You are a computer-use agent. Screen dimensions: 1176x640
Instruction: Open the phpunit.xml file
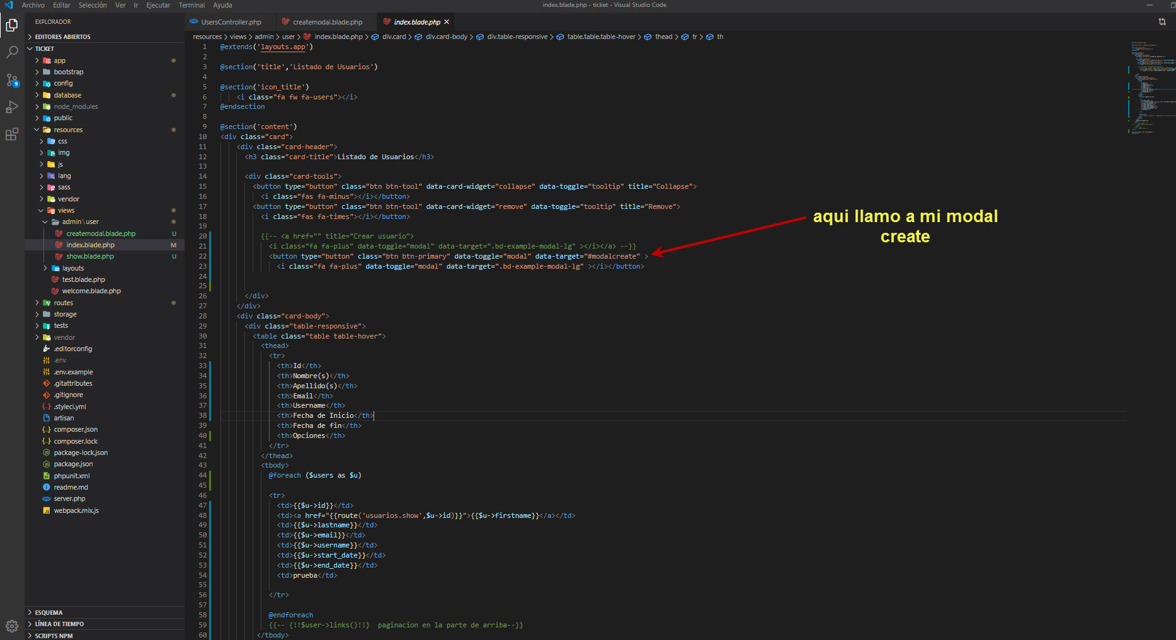click(105, 476)
